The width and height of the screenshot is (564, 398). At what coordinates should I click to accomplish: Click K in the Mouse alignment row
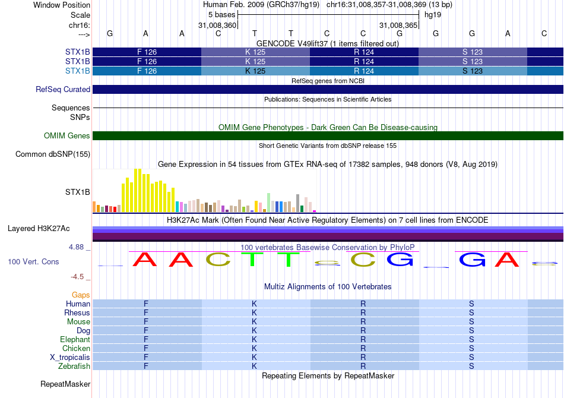(x=254, y=322)
